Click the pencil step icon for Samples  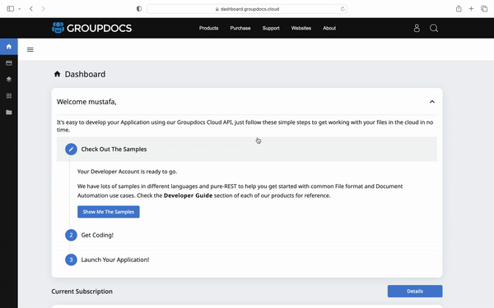71,149
